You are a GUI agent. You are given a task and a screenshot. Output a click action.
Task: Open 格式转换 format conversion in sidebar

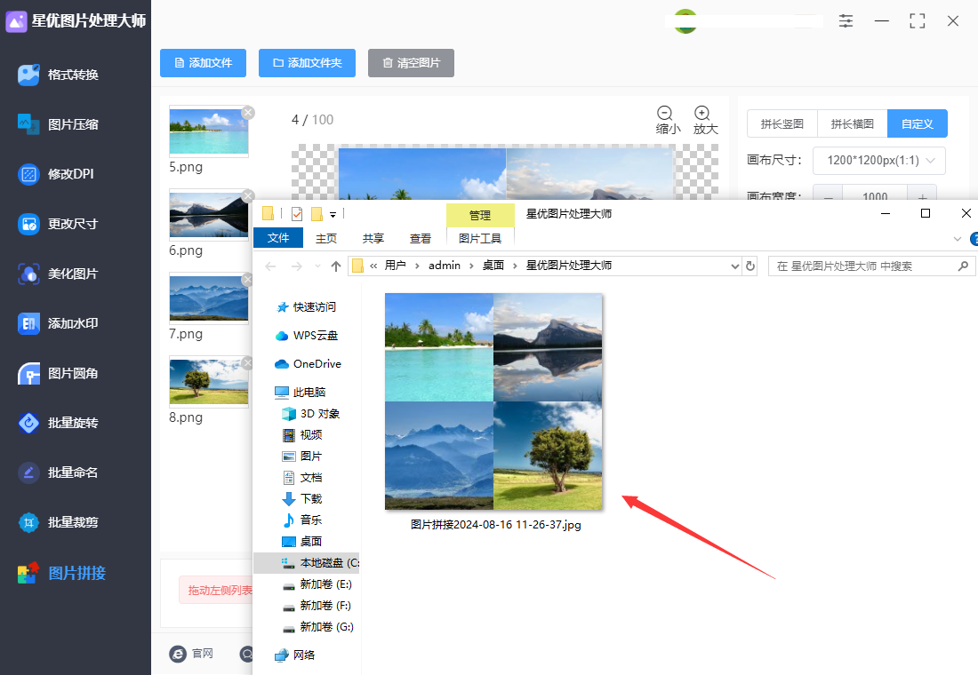click(x=58, y=75)
